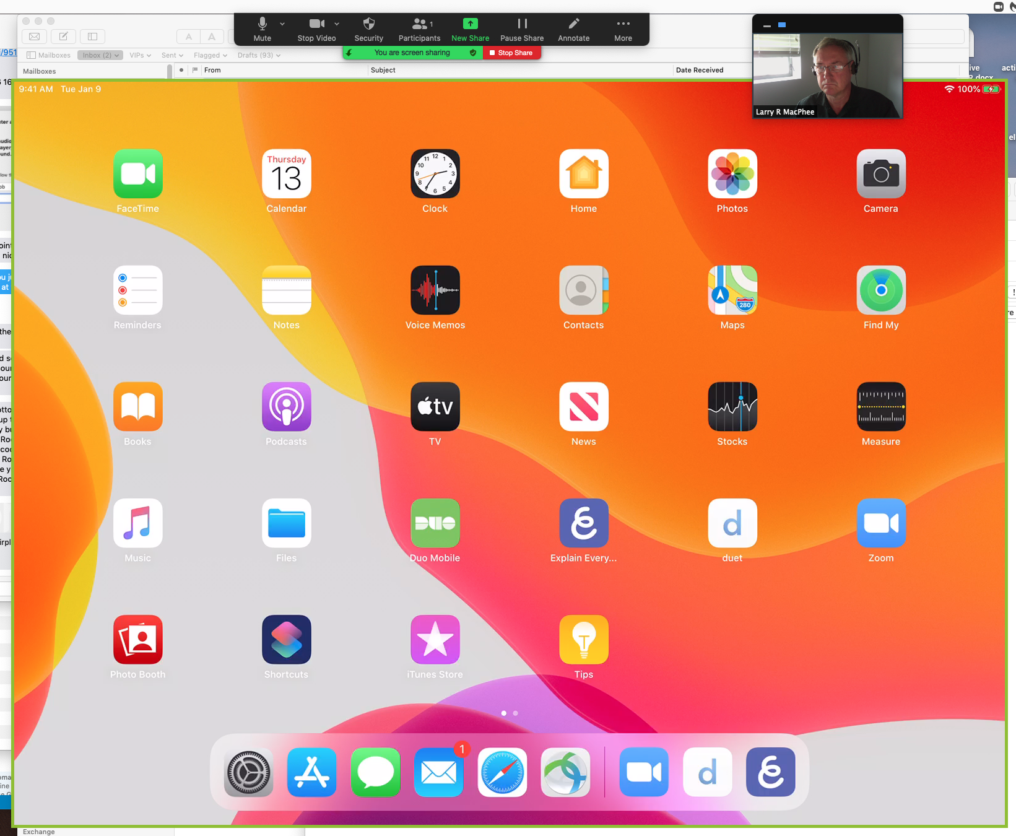
Task: Open the Podcasts app
Action: (287, 406)
